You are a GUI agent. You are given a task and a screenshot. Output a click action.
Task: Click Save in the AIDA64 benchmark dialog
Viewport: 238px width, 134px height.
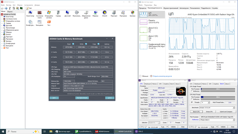(x=54, y=98)
